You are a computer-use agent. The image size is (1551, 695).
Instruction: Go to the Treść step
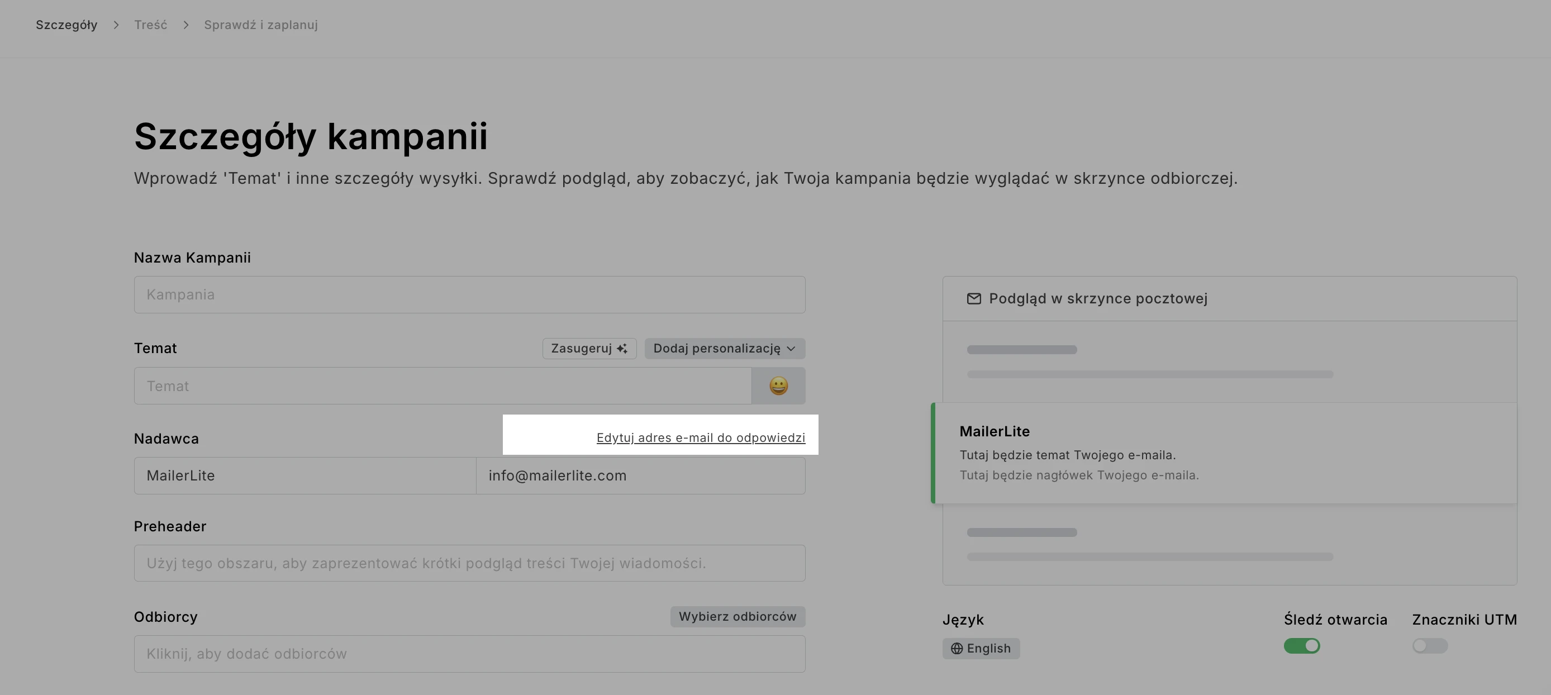pos(150,25)
